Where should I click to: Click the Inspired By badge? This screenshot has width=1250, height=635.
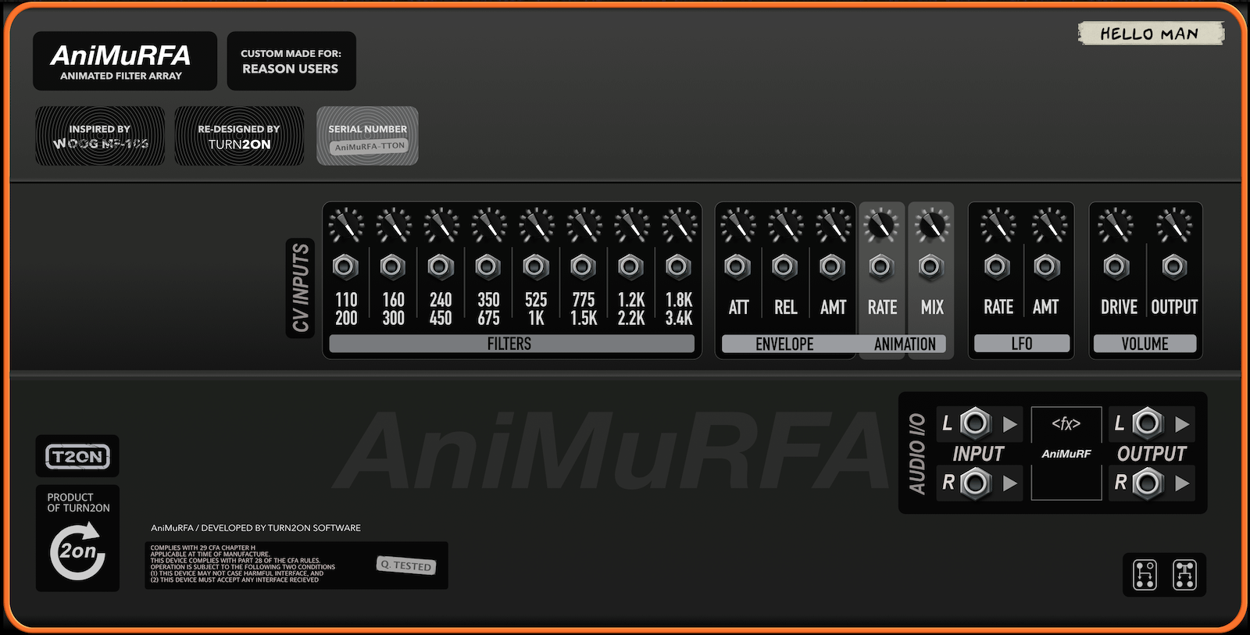100,136
